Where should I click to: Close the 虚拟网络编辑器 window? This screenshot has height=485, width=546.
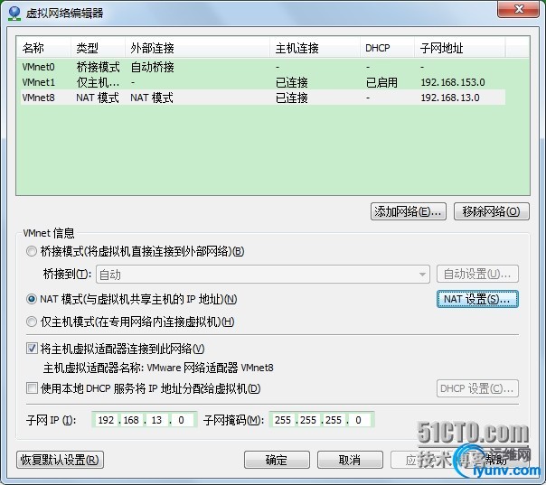tap(518, 9)
